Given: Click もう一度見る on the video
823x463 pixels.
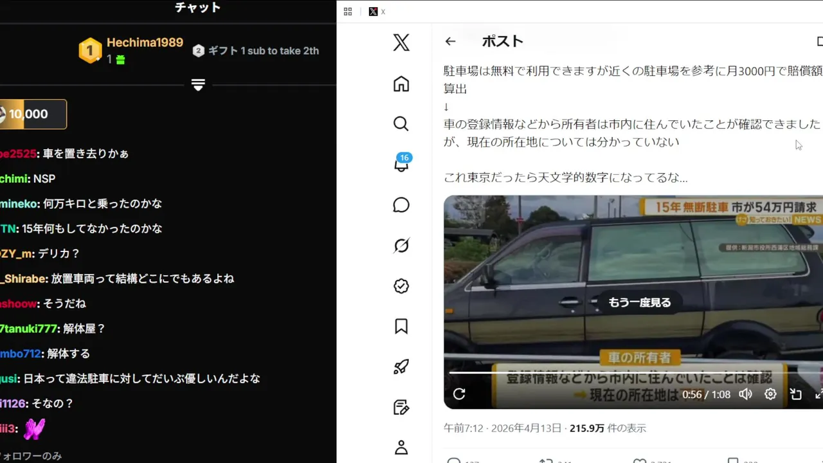Looking at the screenshot, I should point(640,302).
